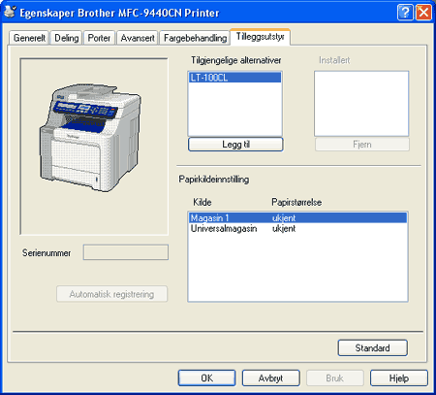Close the printer properties dialog
The width and height of the screenshot is (436, 395).
click(423, 13)
